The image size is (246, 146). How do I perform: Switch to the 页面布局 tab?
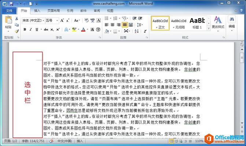(x=54, y=11)
